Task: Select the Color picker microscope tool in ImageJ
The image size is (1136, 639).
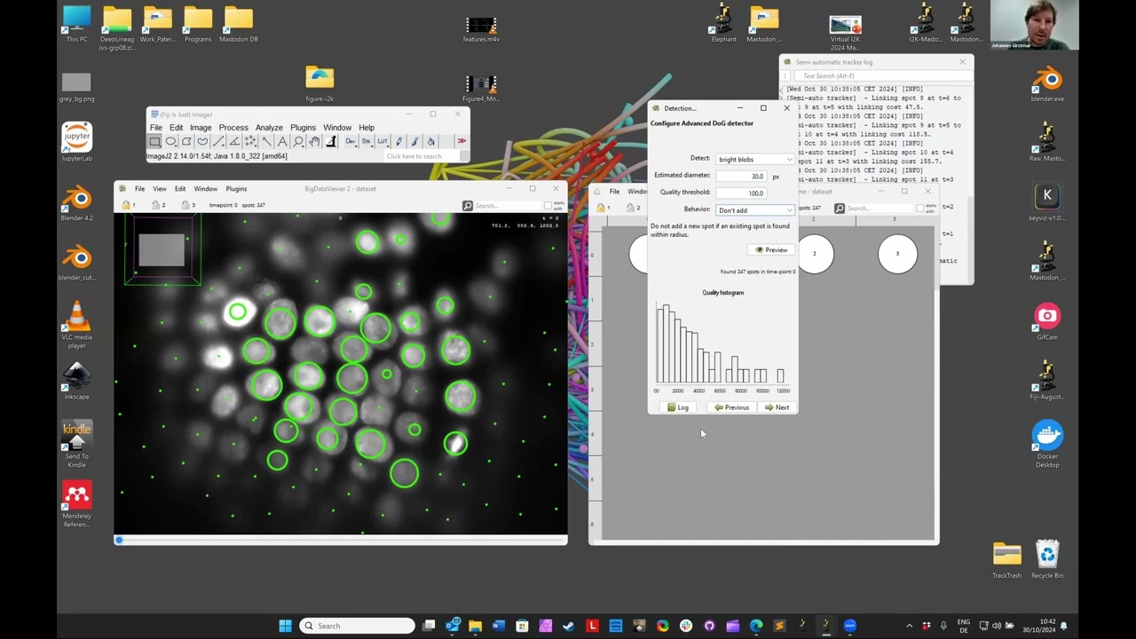Action: [330, 142]
